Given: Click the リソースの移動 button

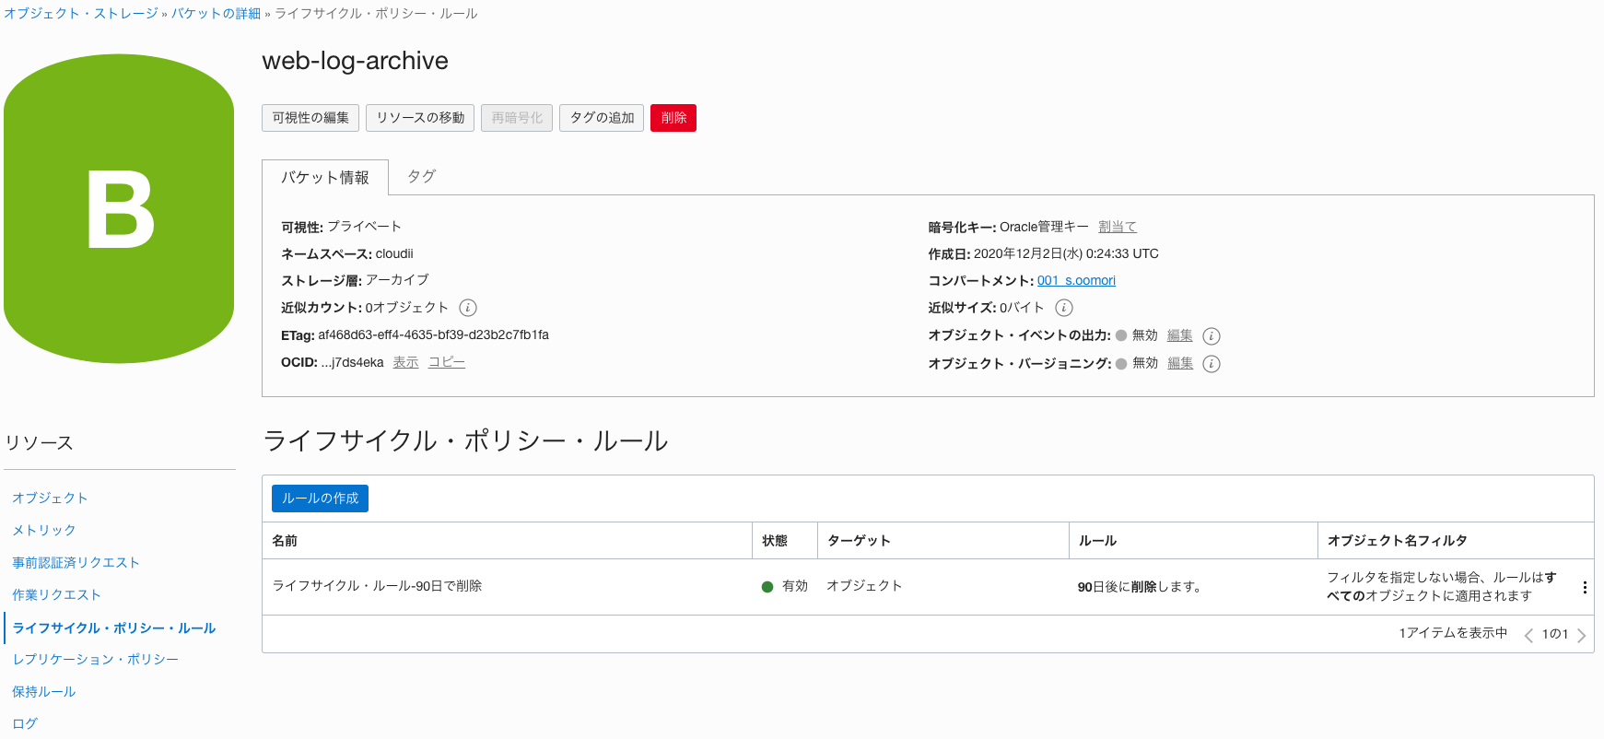Looking at the screenshot, I should 420,118.
